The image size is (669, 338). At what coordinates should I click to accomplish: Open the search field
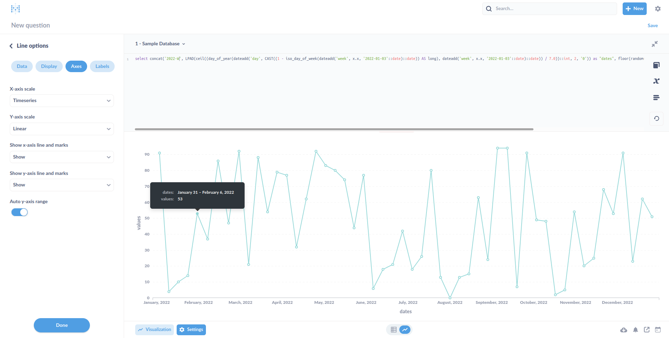[x=549, y=8]
